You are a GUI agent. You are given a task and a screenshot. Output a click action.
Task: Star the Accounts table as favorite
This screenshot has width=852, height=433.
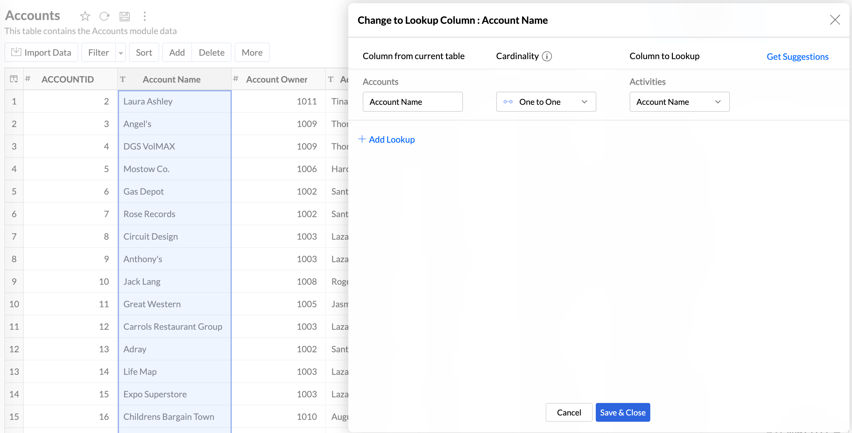click(x=85, y=16)
